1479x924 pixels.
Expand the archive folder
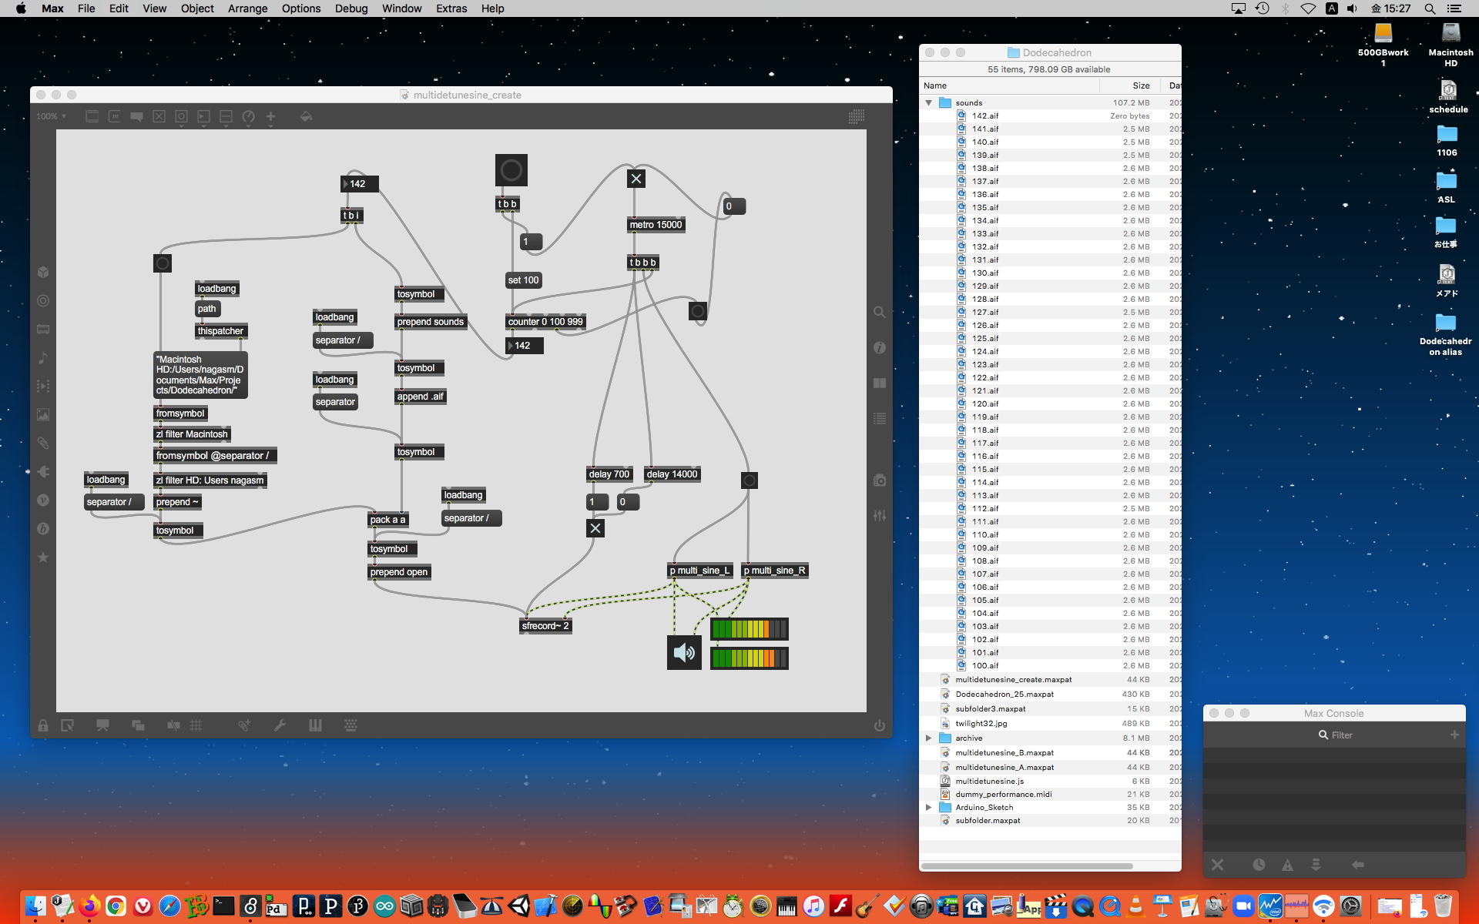click(x=928, y=738)
